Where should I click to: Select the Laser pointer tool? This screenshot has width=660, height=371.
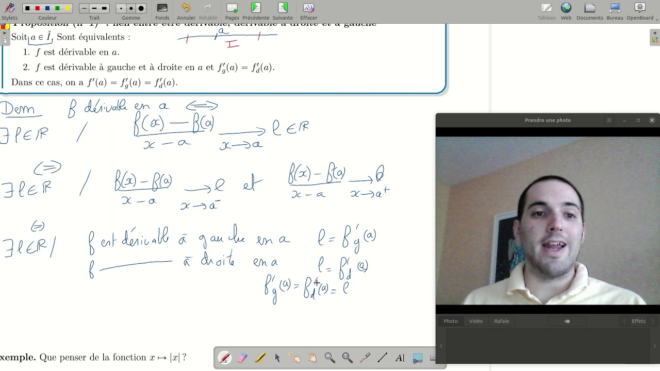(x=365, y=358)
